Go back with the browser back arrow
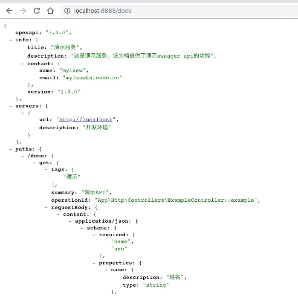 click(x=9, y=11)
